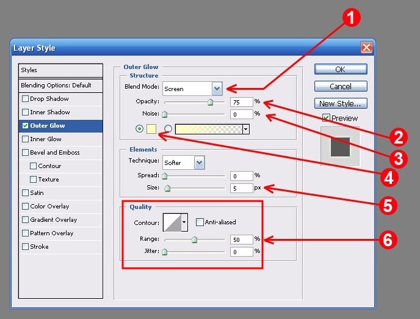Enable the Color Overlay checkbox

25,206
